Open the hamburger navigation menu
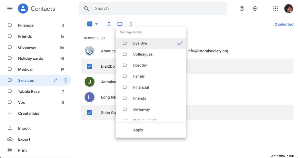The height and width of the screenshot is (158, 298). point(10,8)
